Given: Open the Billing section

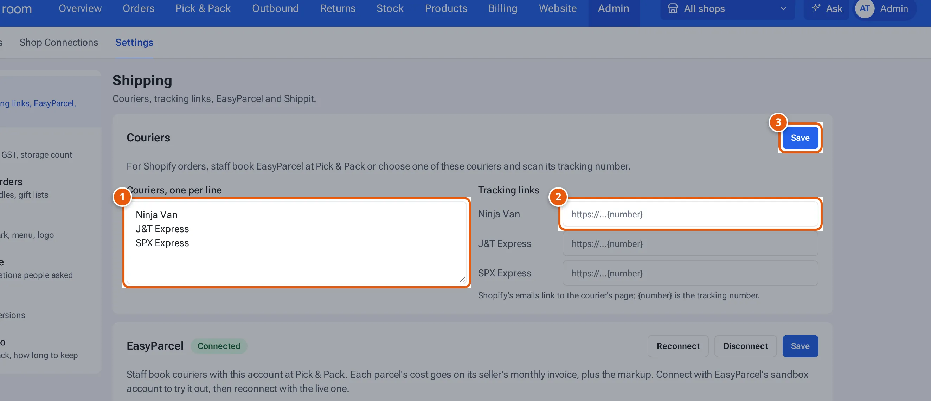Looking at the screenshot, I should (x=503, y=8).
